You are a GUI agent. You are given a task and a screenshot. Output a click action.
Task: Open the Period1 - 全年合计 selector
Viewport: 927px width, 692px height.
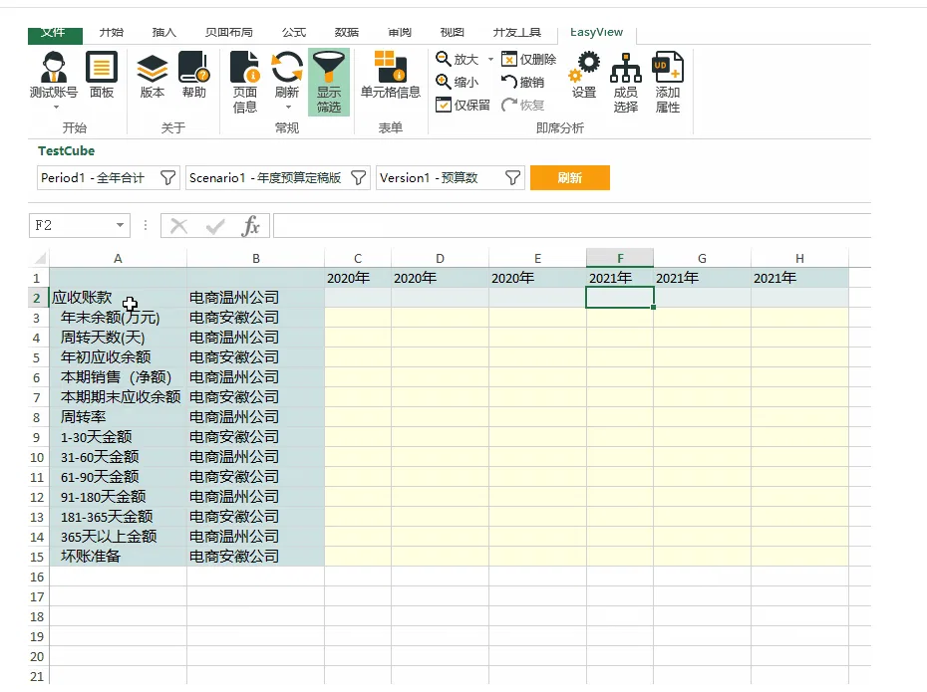(x=108, y=177)
